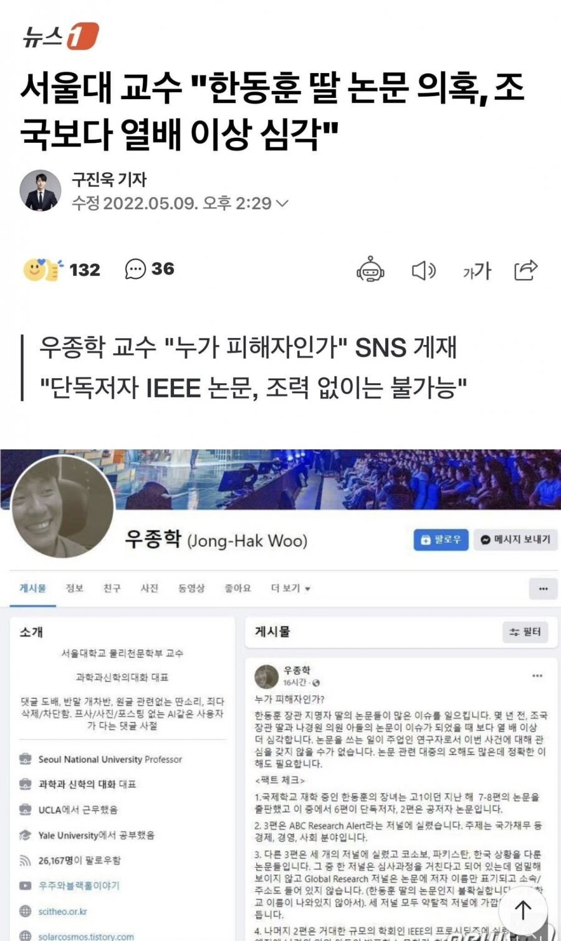The height and width of the screenshot is (941, 561).
Task: Open the comments bubble icon
Action: 135,269
